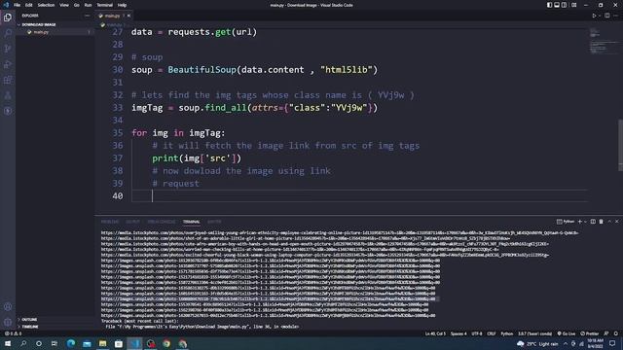
Task: Select language mode Python in status bar
Action: 506,333
